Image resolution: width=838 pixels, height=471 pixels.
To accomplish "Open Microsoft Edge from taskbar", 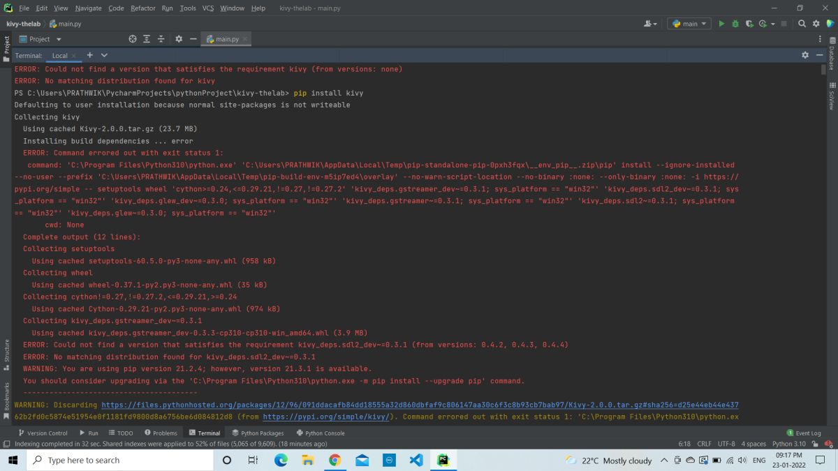I will (x=281, y=461).
